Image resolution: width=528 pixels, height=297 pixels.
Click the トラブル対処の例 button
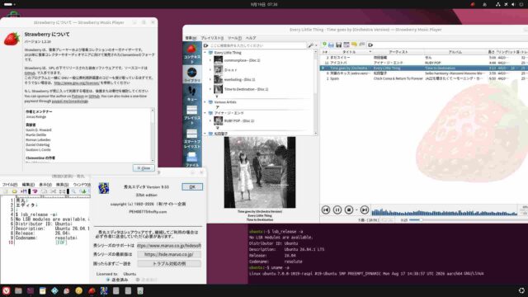169,264
